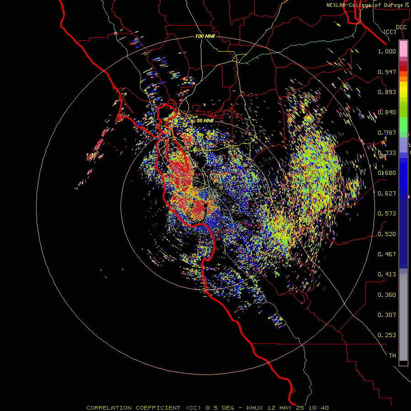This screenshot has height=411, width=411.
Task: Select the red swatch on the color bar
Action: coord(403,68)
